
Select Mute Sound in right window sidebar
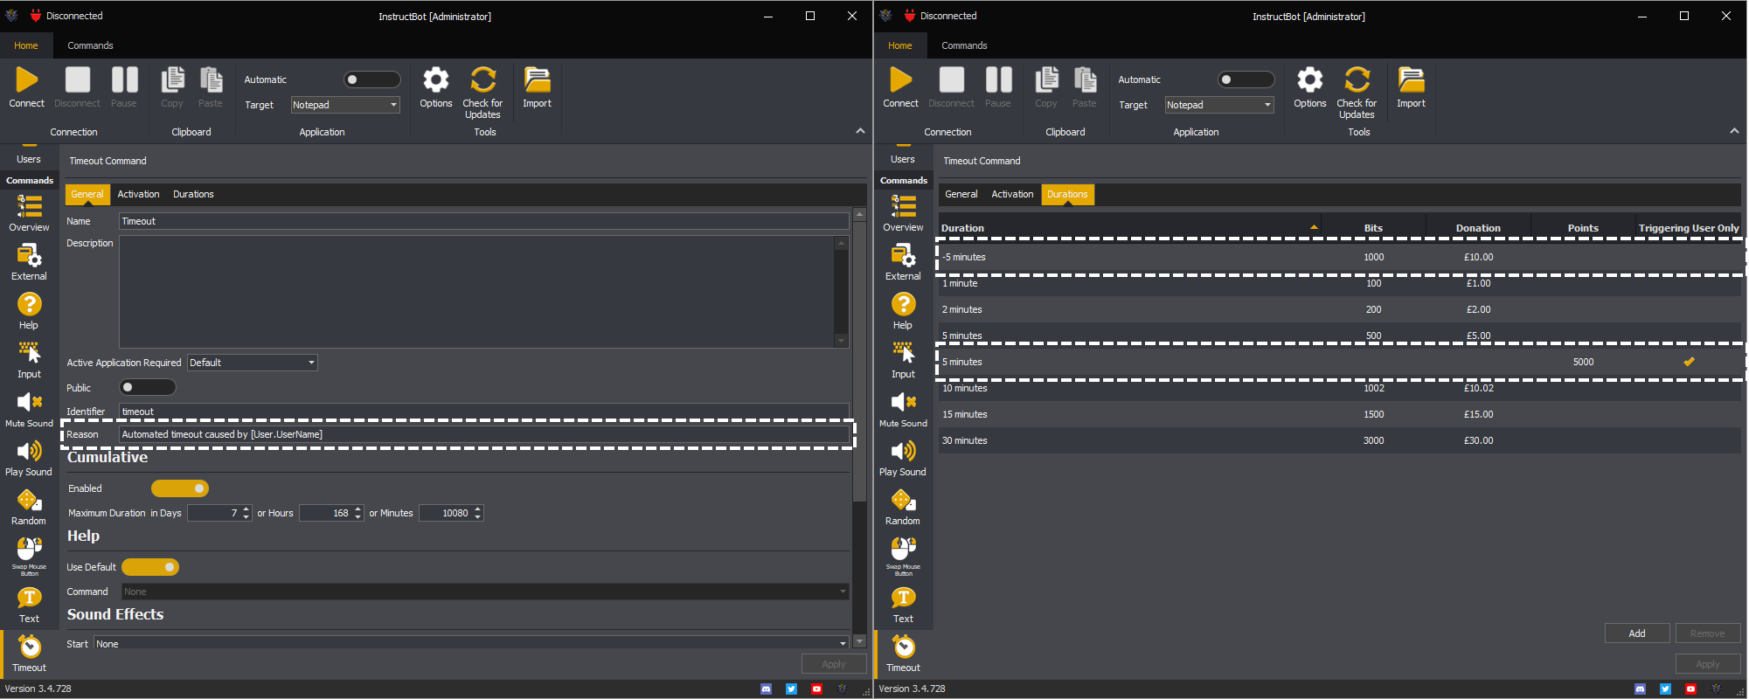coord(903,409)
